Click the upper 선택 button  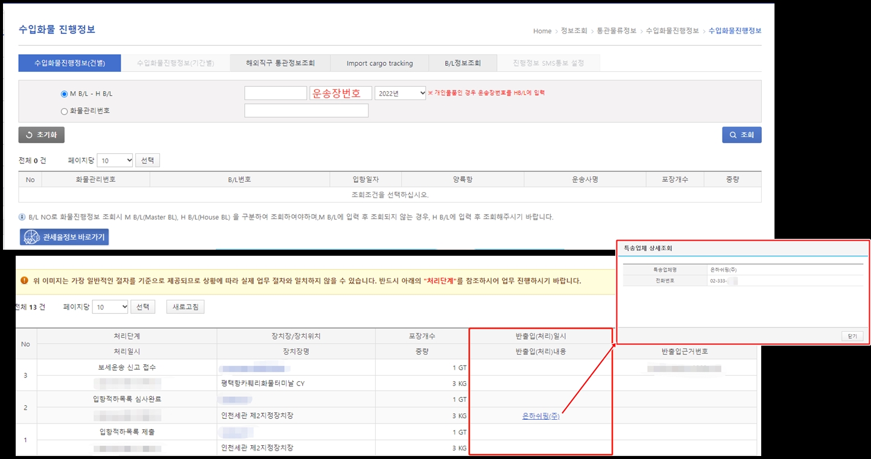148,160
